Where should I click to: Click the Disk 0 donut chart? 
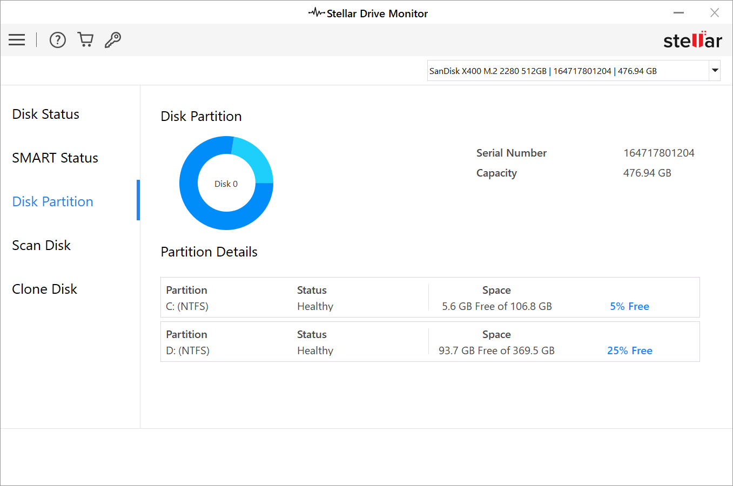[226, 184]
